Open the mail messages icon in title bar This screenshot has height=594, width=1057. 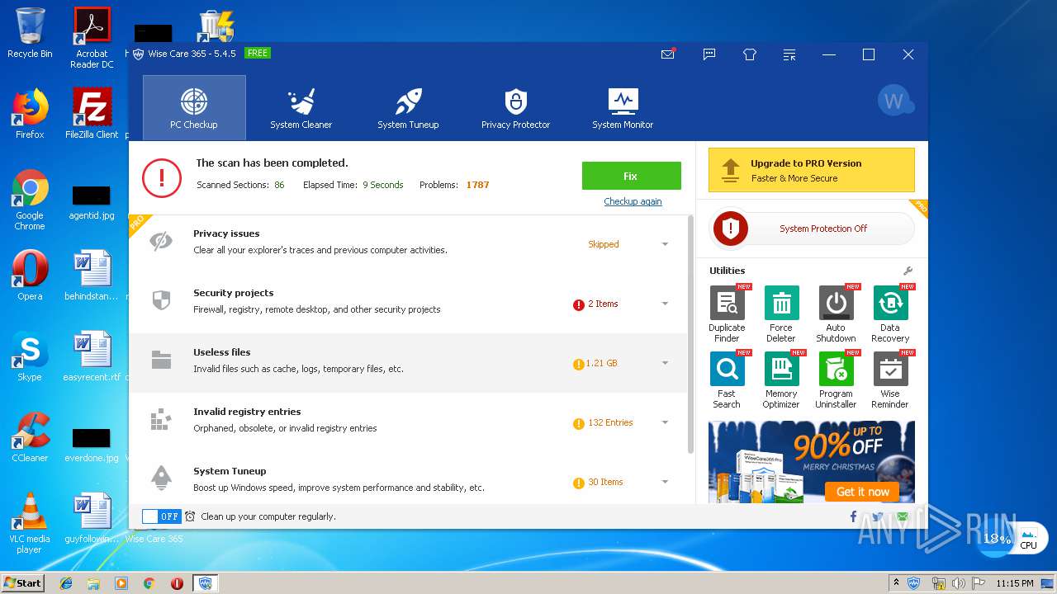pyautogui.click(x=668, y=54)
